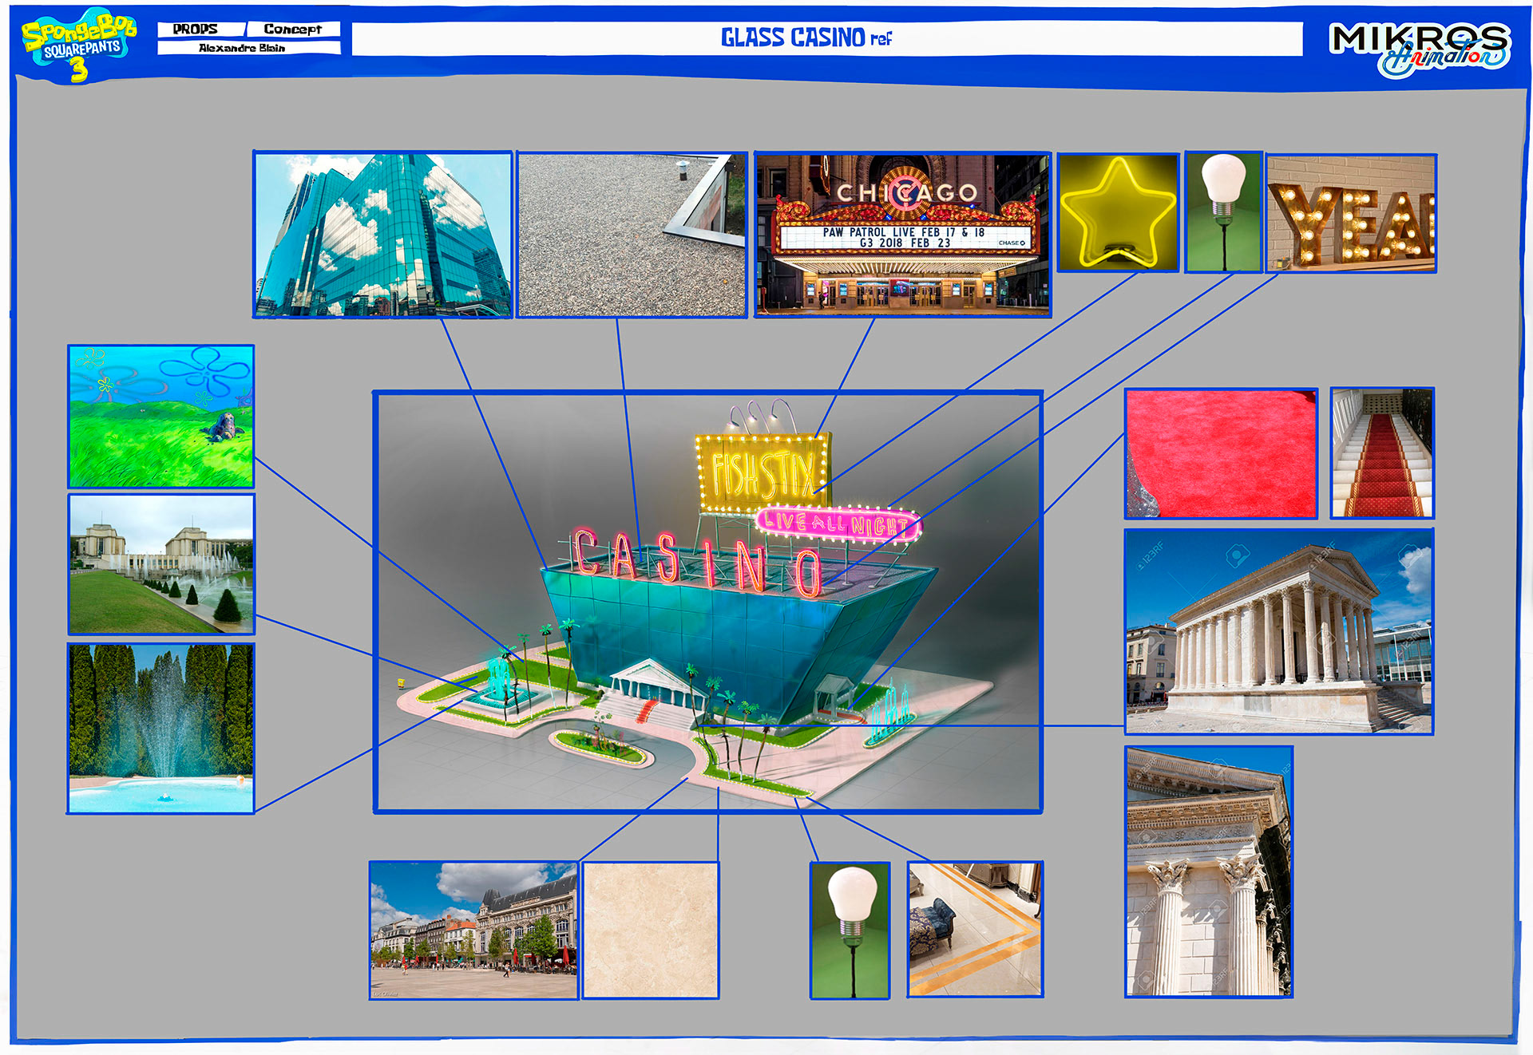Select the PROPS label in header

[196, 29]
